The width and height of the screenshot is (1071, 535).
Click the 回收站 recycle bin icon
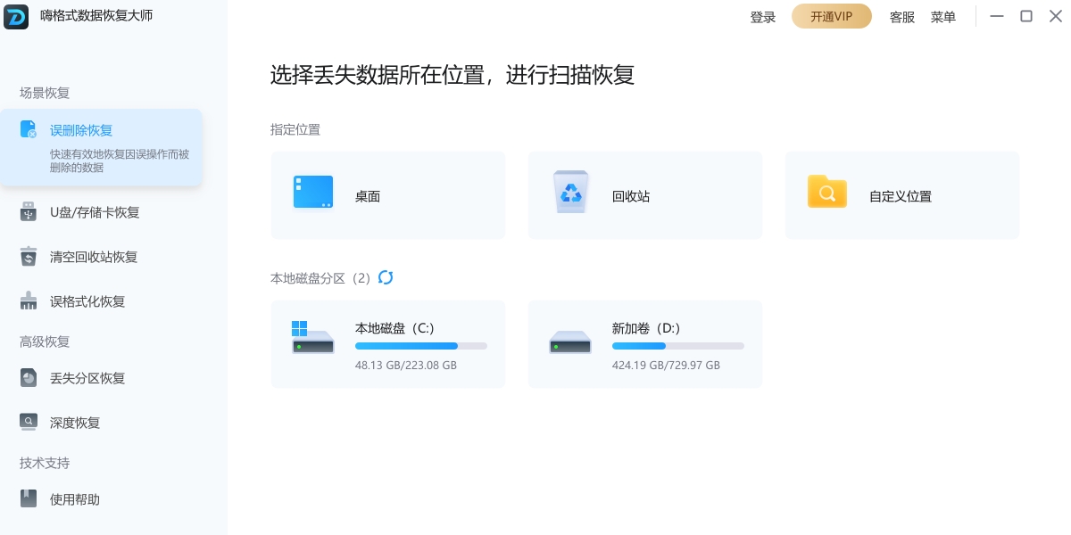pyautogui.click(x=569, y=193)
